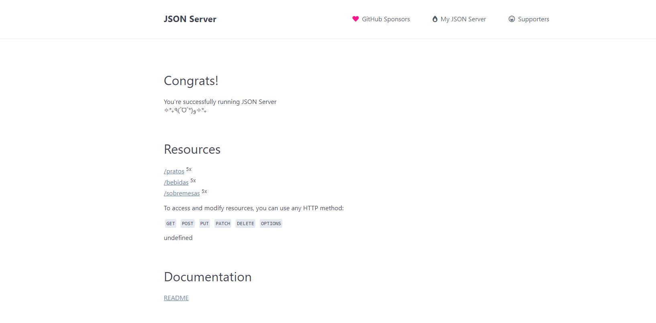The width and height of the screenshot is (656, 323).
Task: Click the successfully running JSON Server text
Action: click(x=220, y=102)
